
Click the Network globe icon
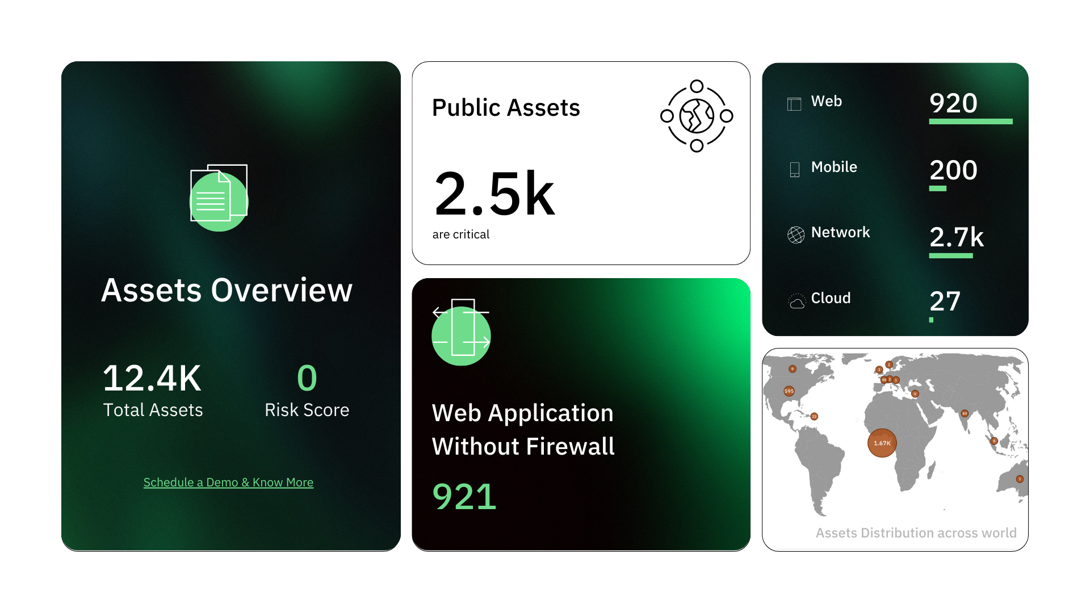pyautogui.click(x=796, y=234)
